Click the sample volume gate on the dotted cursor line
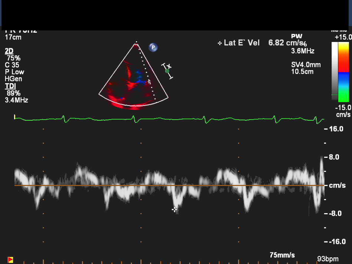 click(x=149, y=81)
